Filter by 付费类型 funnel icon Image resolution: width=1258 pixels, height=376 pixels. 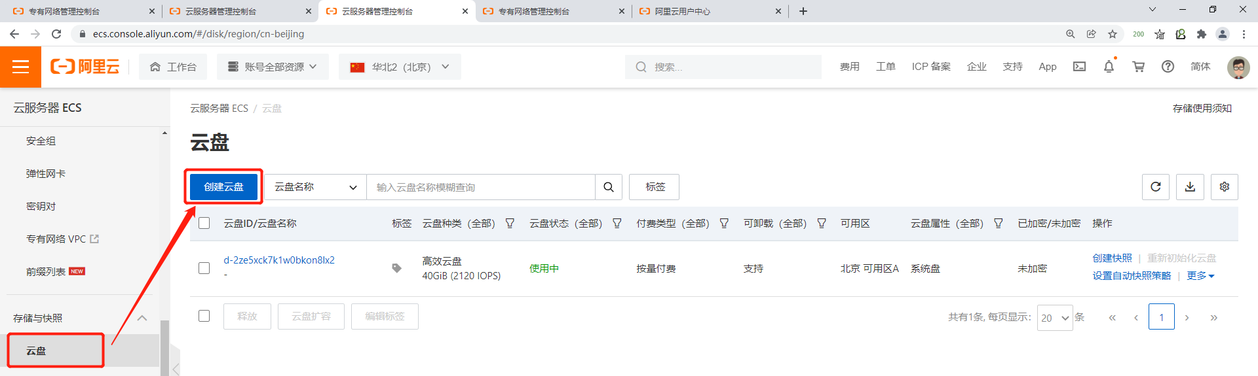[x=724, y=224]
